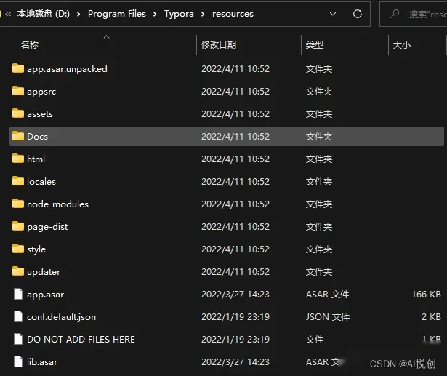Viewport: 447px width, 376px height.
Task: Click the 2022/3/27 14:23 date of app.asar
Action: click(x=235, y=294)
